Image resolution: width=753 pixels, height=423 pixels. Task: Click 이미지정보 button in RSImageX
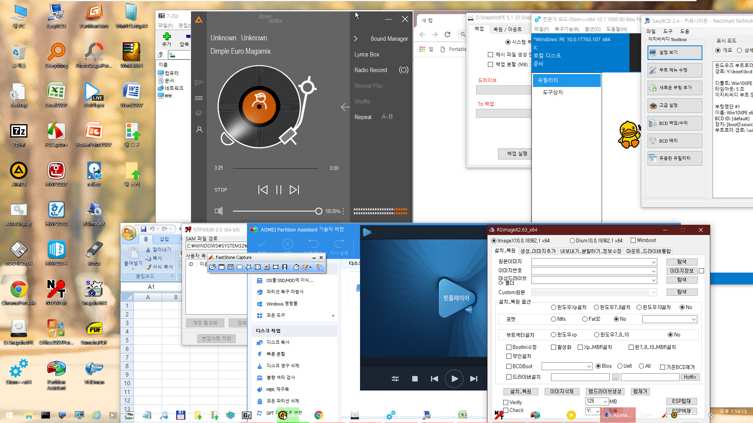pos(682,271)
